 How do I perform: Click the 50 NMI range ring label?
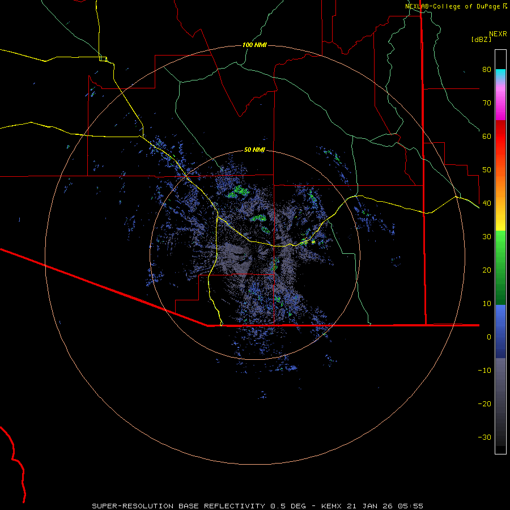(254, 150)
